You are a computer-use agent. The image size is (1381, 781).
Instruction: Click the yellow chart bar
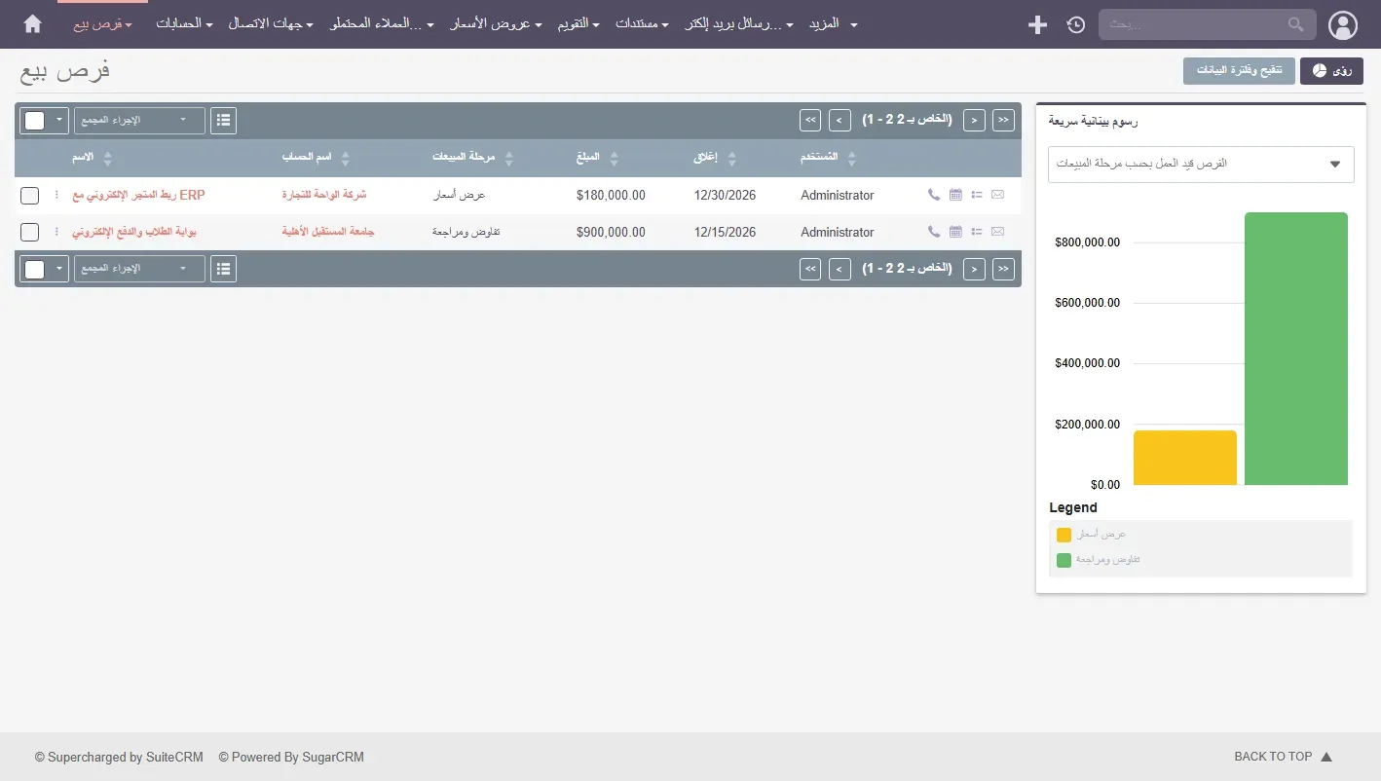(1185, 458)
